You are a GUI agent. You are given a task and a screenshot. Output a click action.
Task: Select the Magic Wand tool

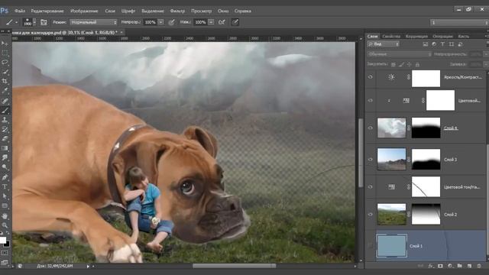point(5,72)
